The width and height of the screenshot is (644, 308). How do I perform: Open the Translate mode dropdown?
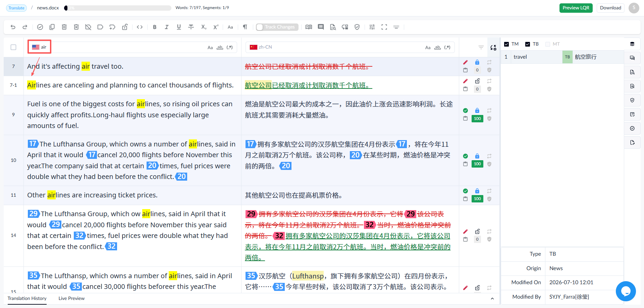[16, 8]
